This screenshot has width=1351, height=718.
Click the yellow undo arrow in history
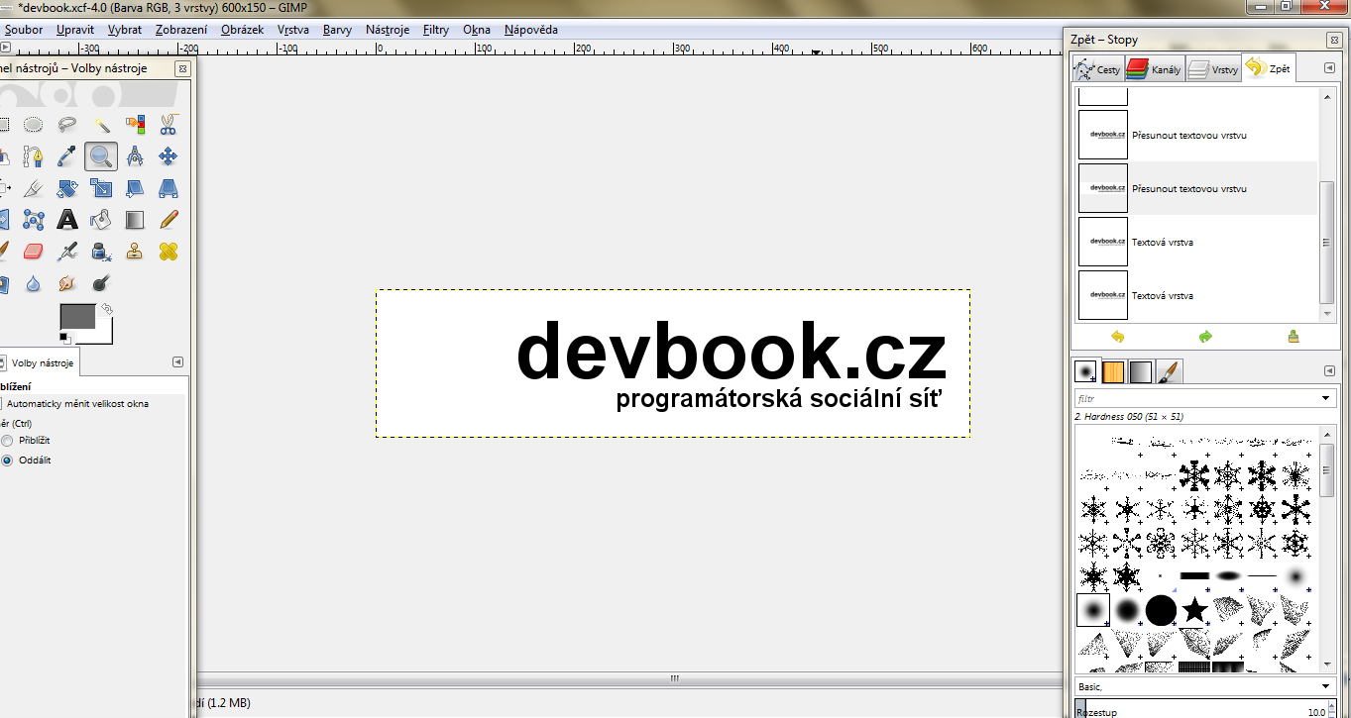1118,337
